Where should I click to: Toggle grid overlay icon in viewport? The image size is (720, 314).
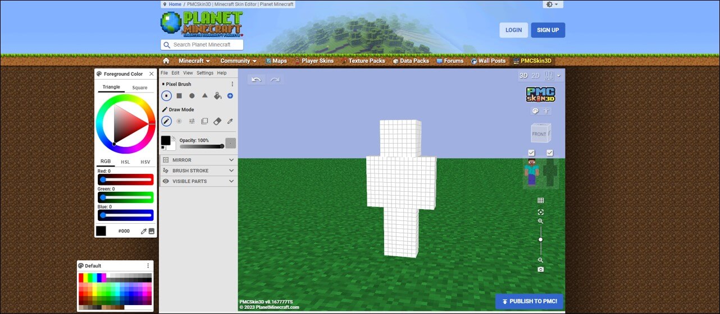click(541, 200)
